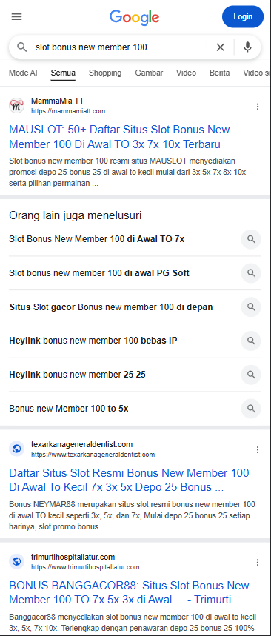Viewport: 271px width, 636px height.
Task: Open Daftar Situs Slot Resmi Bonus result title
Action: click(129, 480)
